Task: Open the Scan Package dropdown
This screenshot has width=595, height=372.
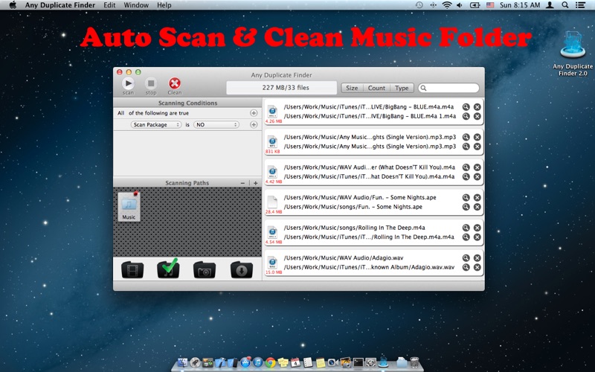Action: tap(156, 124)
